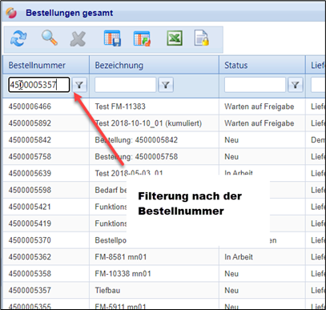Click the table reset layout icon
Image resolution: width=326 pixels, height=310 pixels.
(x=142, y=38)
